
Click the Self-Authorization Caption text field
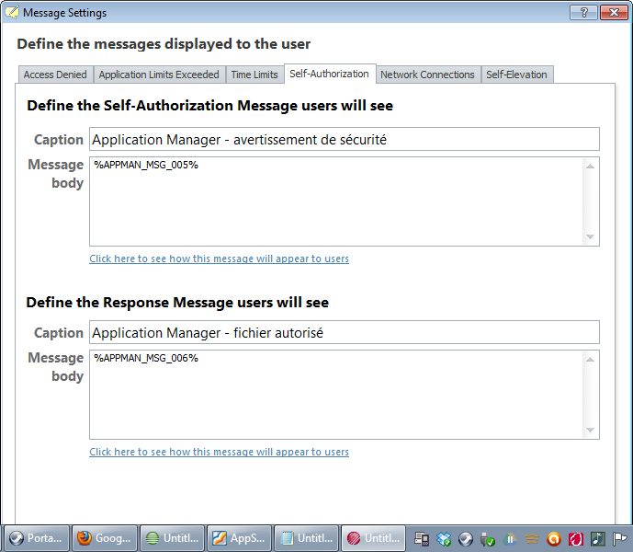coord(344,140)
